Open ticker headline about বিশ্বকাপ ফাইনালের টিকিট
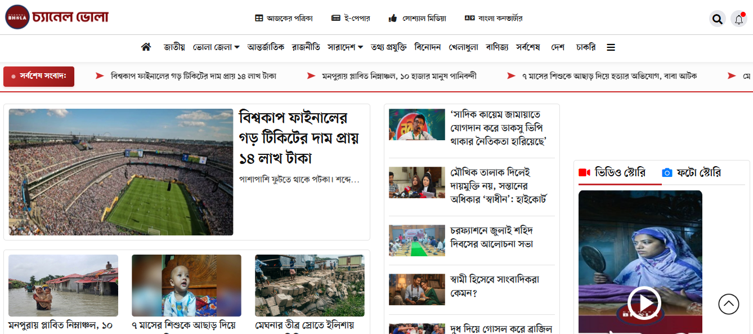Screen dimensions: 753x334 coord(193,76)
